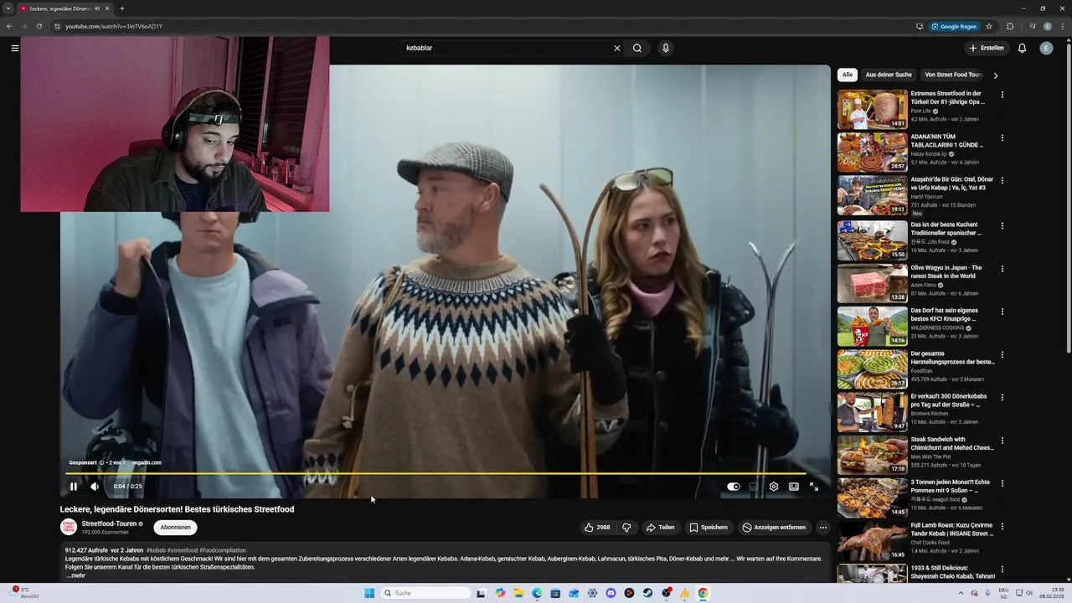Open options for Das ist der beste Kuchen video
Image resolution: width=1072 pixels, height=603 pixels.
(1002, 225)
